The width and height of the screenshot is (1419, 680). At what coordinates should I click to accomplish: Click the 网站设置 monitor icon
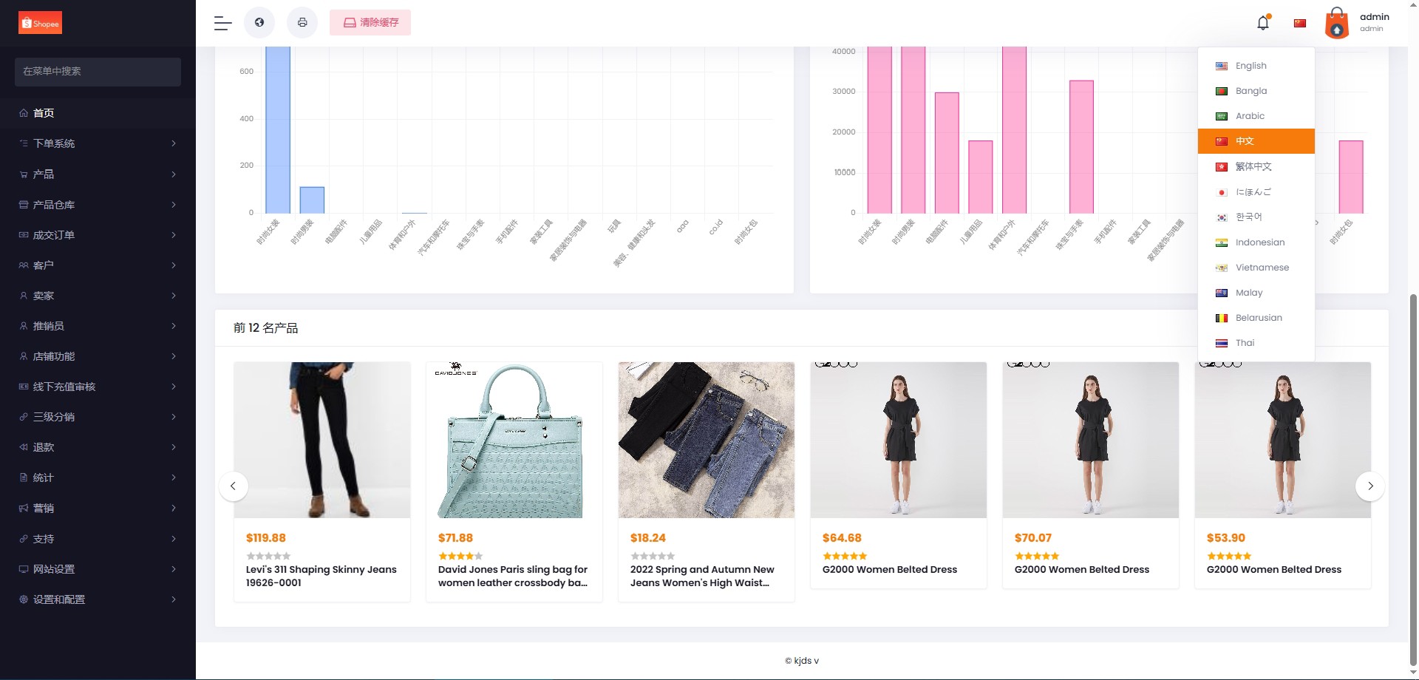pyautogui.click(x=24, y=569)
